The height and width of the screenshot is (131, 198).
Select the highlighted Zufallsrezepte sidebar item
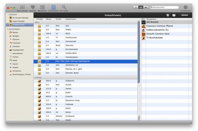pyautogui.click(x=20, y=25)
